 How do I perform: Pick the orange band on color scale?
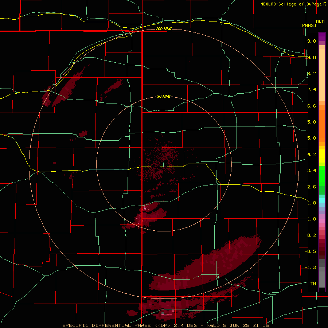pos(322,126)
